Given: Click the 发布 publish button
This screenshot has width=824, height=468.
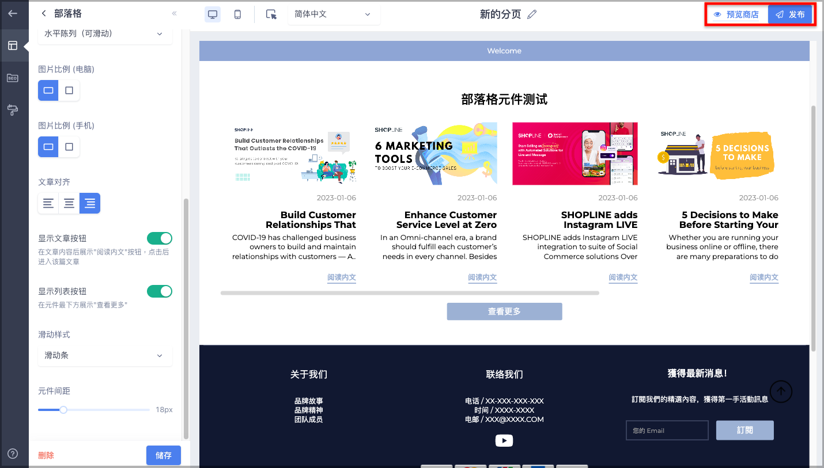Looking at the screenshot, I should pos(790,14).
